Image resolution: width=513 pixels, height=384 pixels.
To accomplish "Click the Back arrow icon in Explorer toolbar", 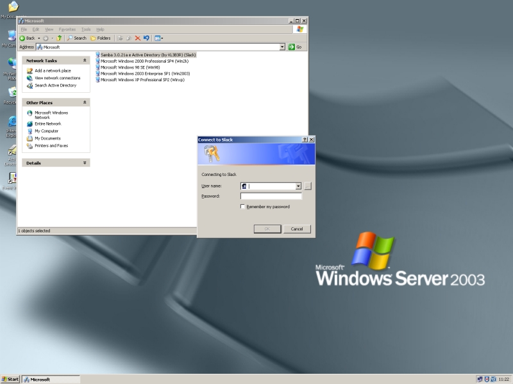I will tap(22, 38).
